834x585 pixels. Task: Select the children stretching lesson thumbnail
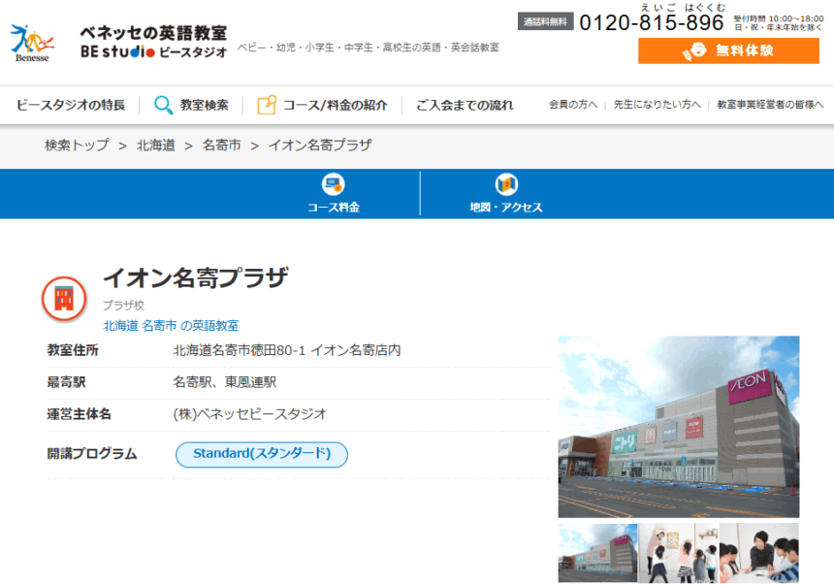pyautogui.click(x=678, y=553)
